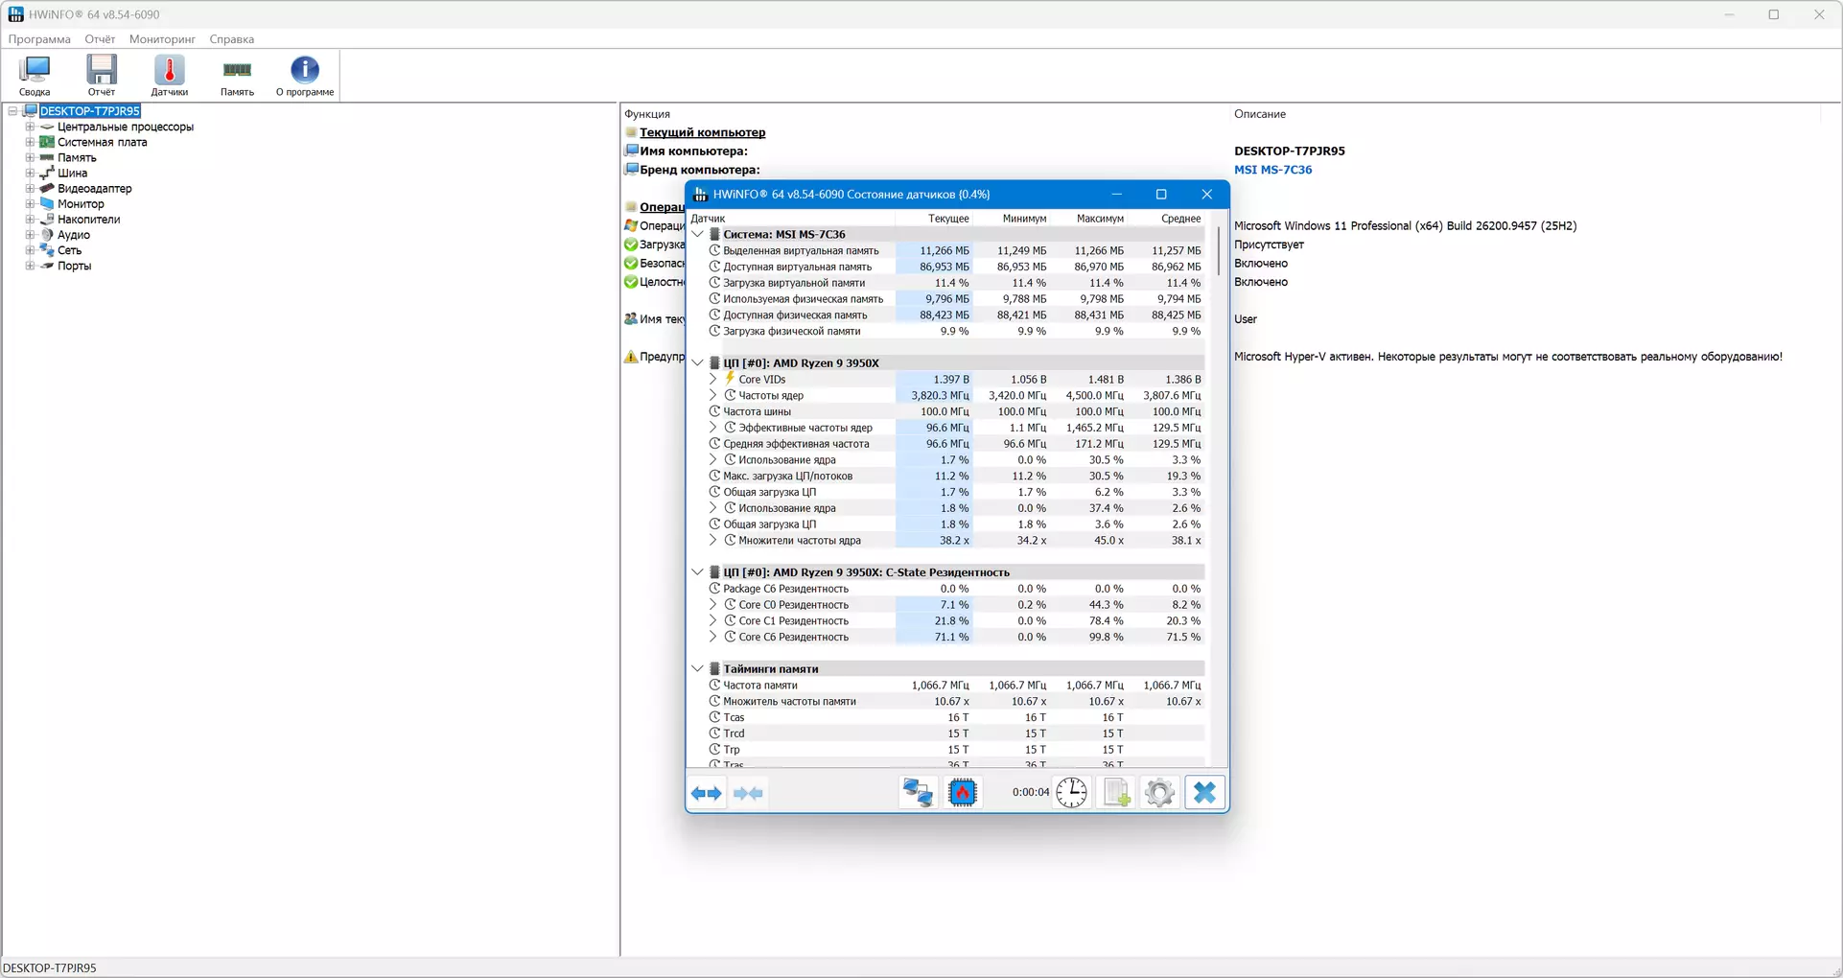
Task: Open the Сводка summary toolbar icon
Action: 35,76
